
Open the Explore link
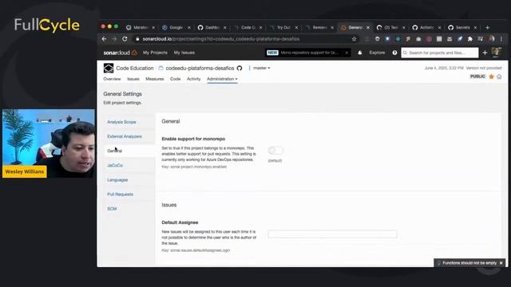coord(377,53)
